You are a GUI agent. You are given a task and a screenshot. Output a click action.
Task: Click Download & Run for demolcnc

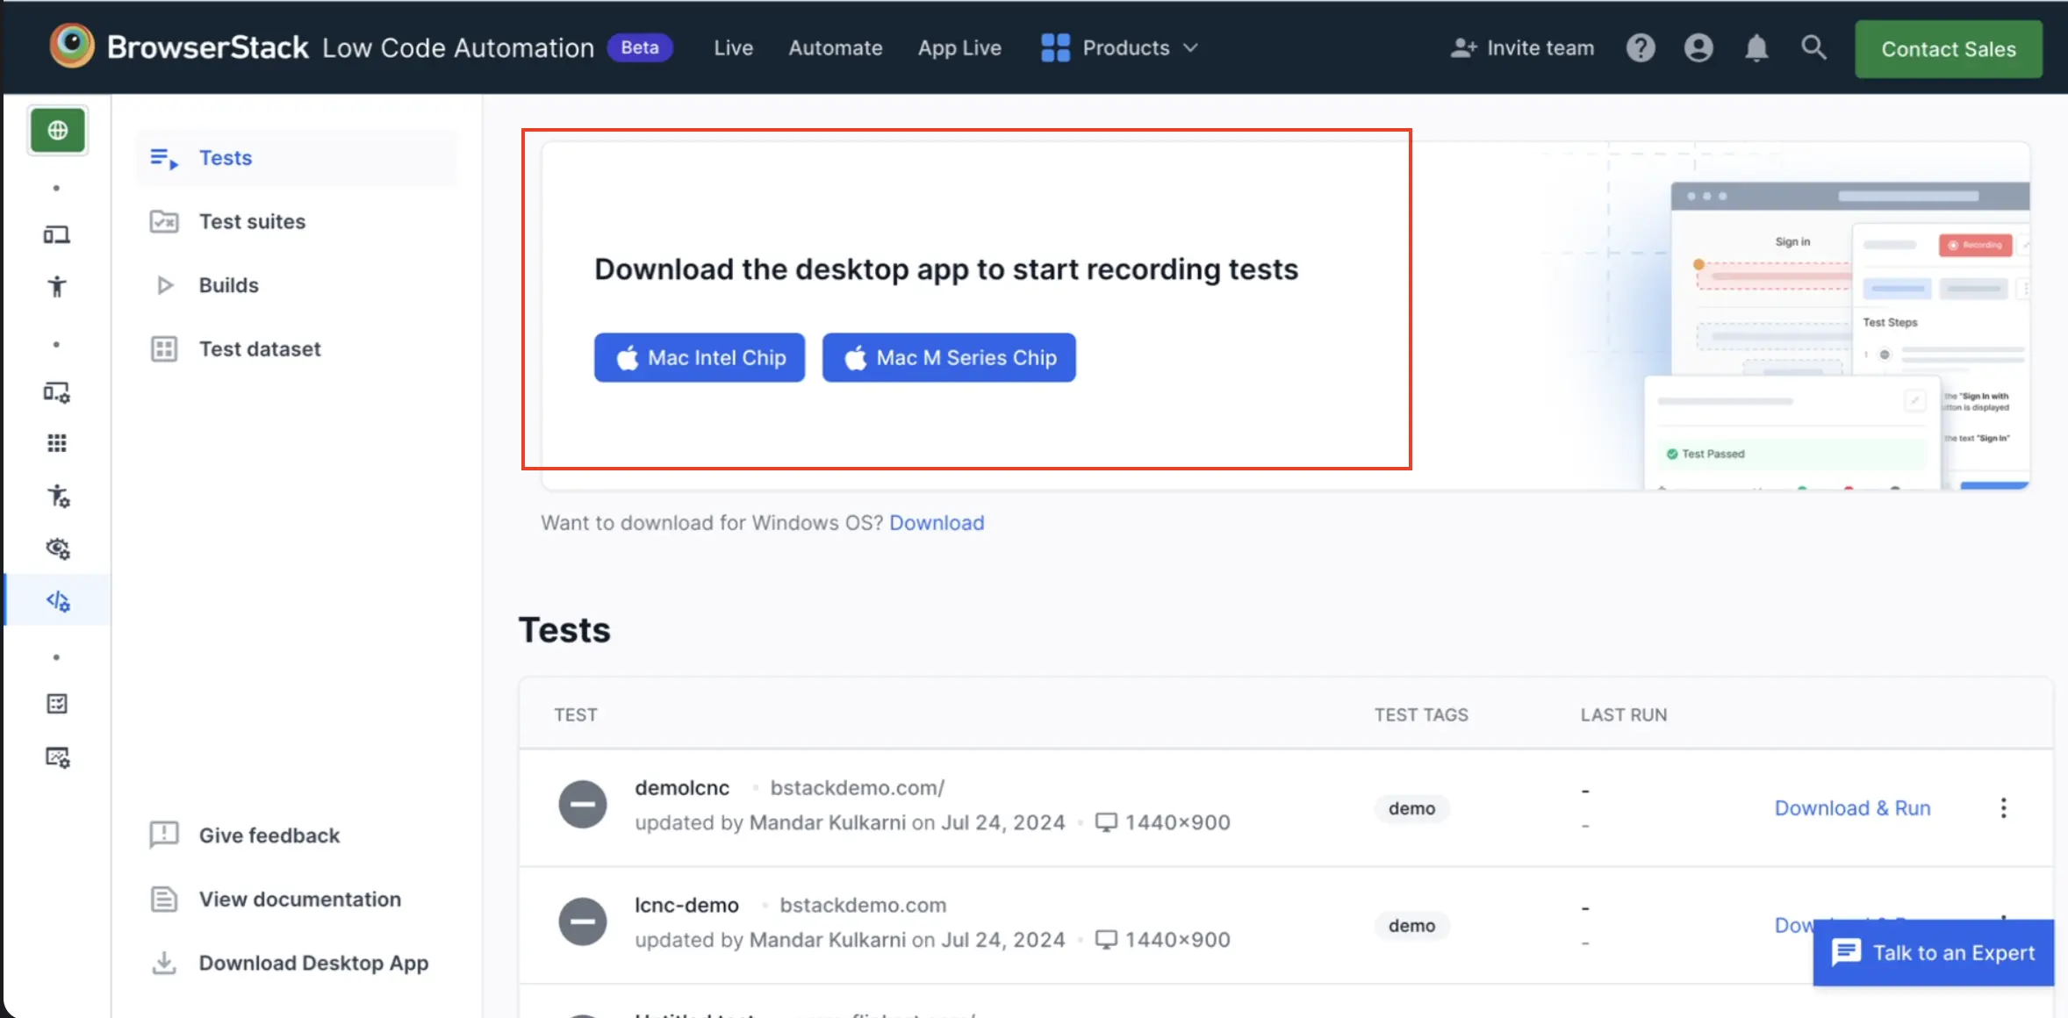(x=1852, y=808)
